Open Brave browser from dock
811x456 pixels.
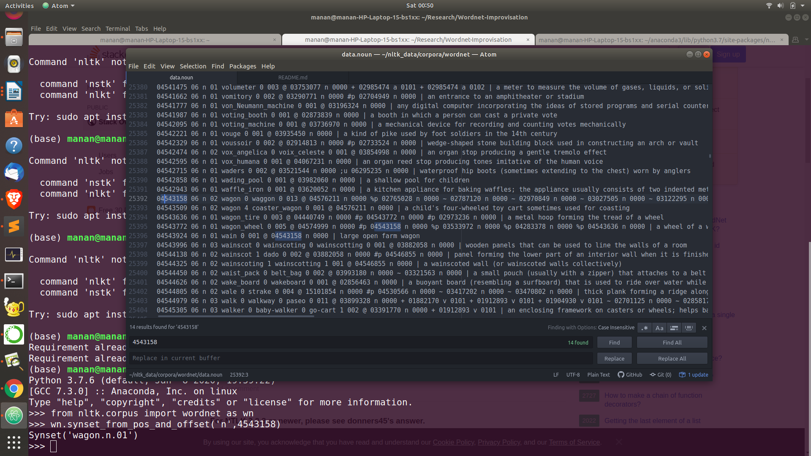click(14, 199)
